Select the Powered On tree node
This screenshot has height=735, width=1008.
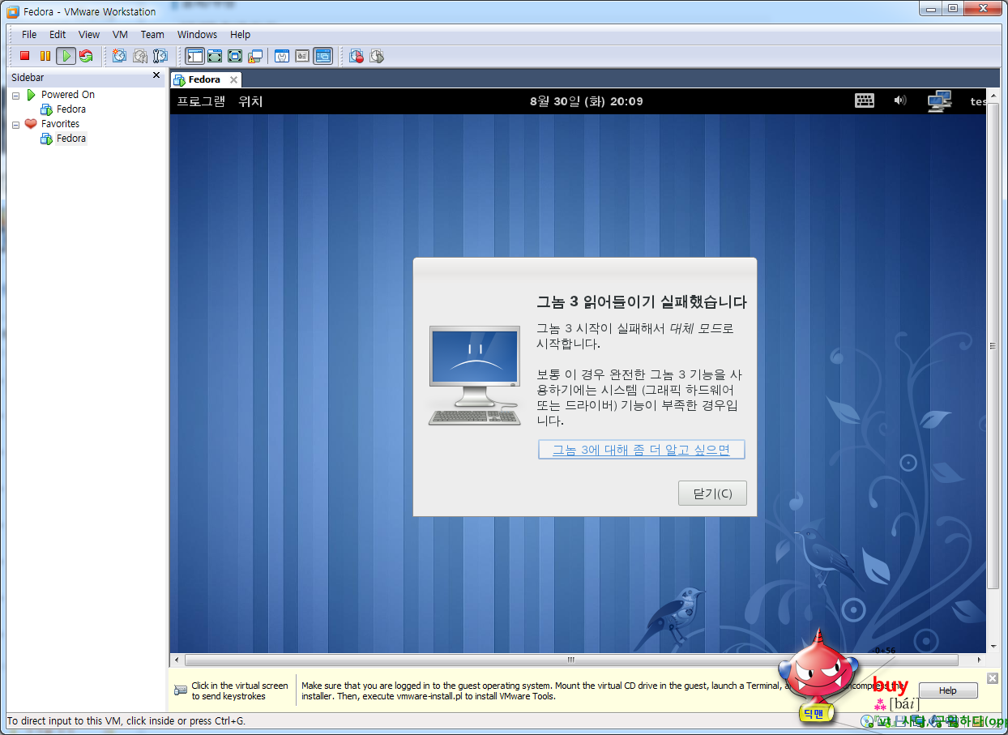click(68, 95)
